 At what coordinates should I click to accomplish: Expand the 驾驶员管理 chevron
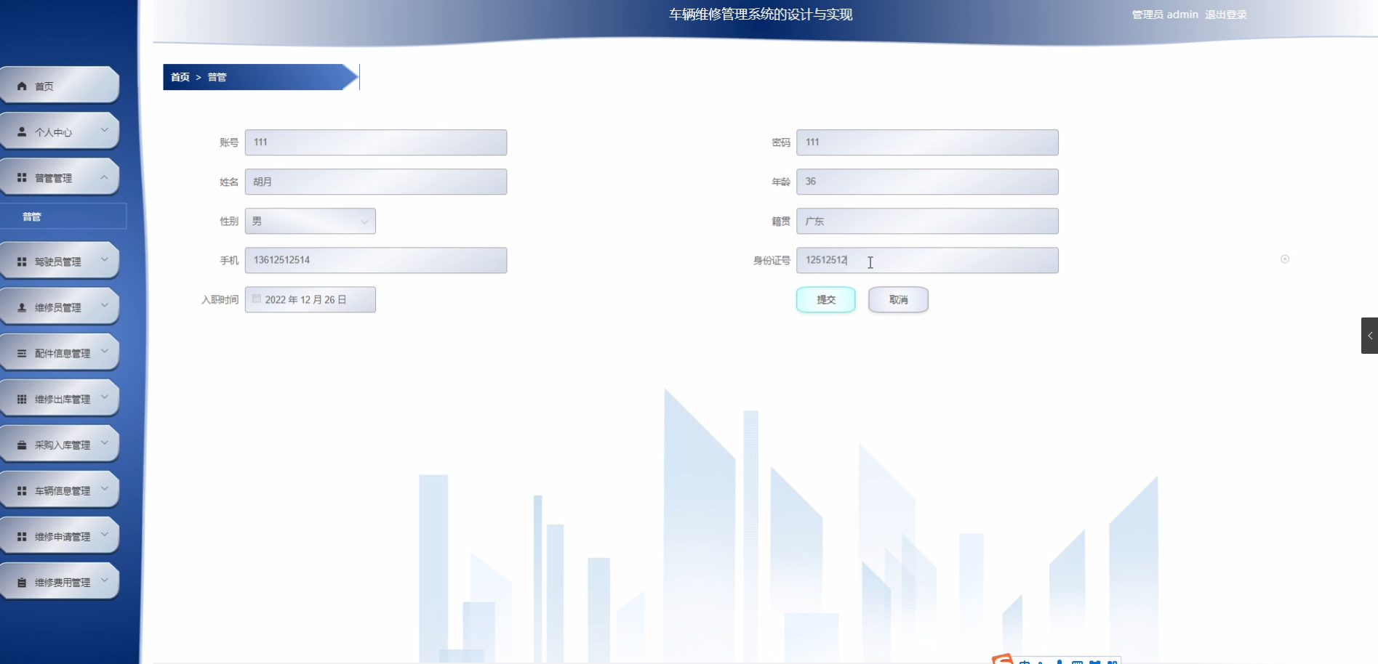click(105, 259)
